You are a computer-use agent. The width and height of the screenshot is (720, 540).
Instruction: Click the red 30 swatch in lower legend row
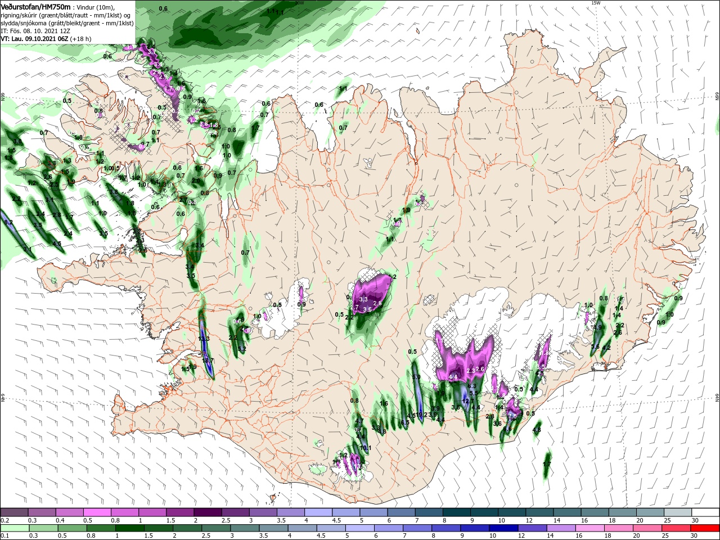(x=705, y=528)
